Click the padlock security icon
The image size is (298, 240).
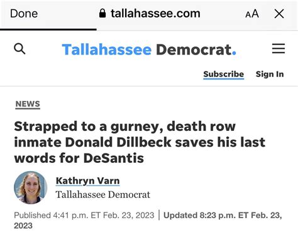pyautogui.click(x=102, y=13)
